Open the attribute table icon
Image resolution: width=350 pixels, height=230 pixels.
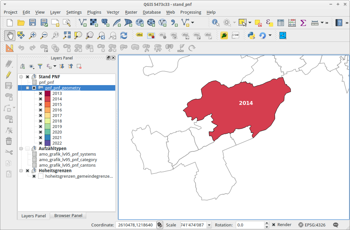tap(280, 23)
